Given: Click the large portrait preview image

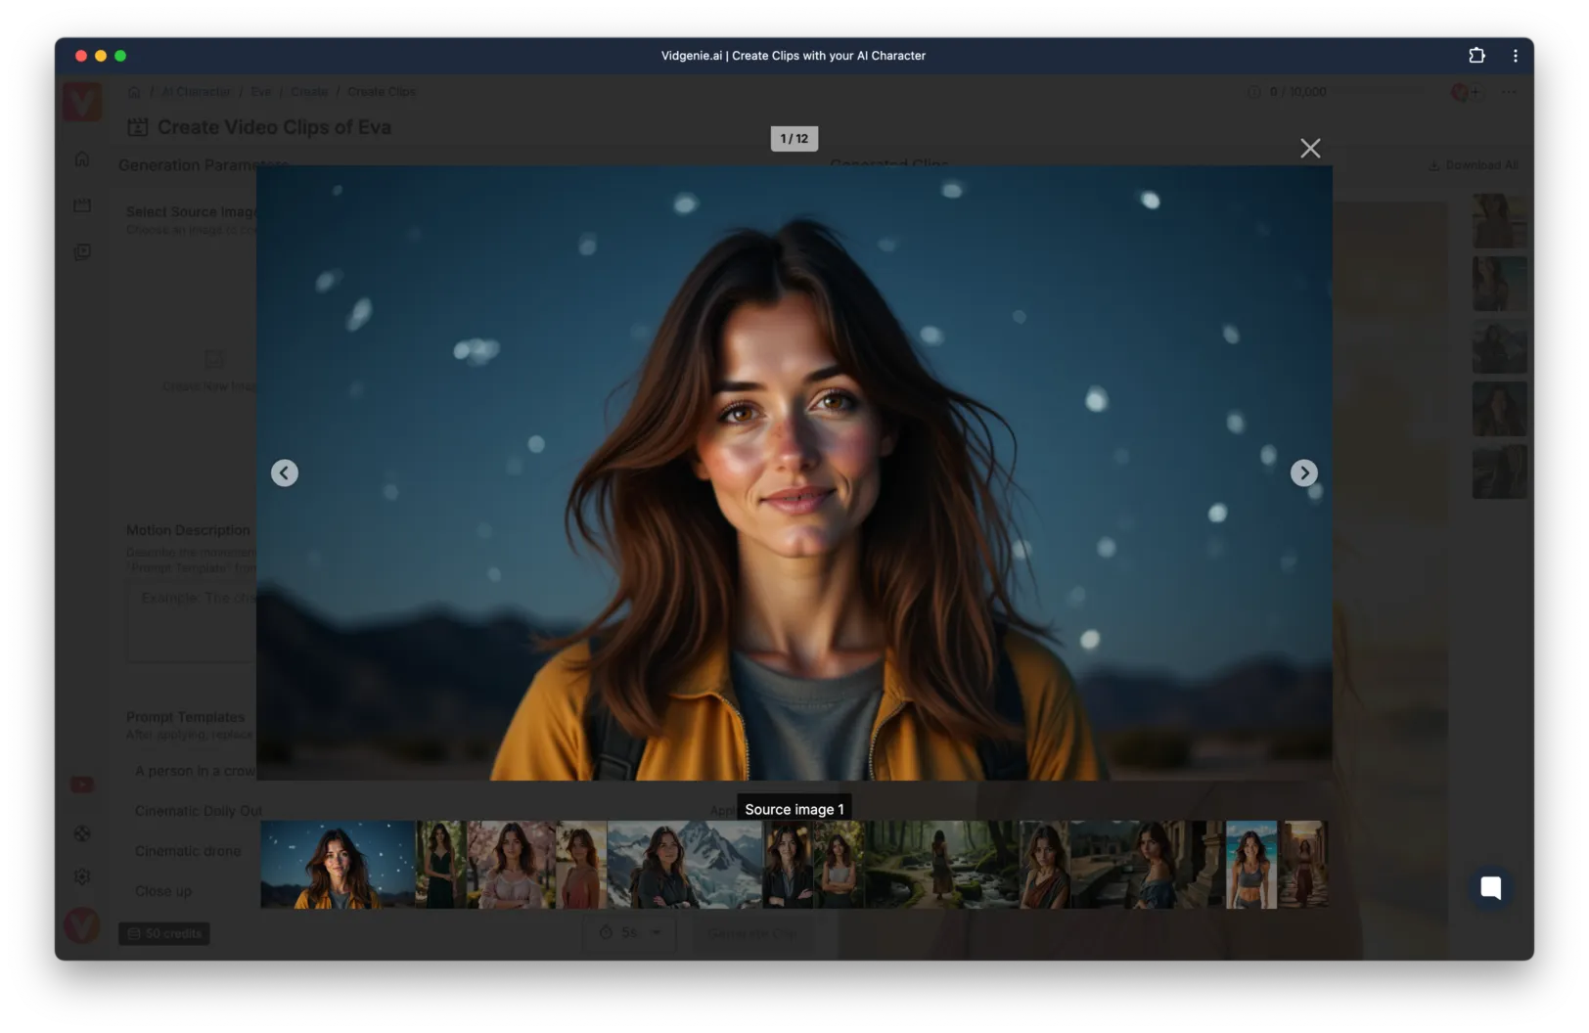Looking at the screenshot, I should click(x=794, y=472).
